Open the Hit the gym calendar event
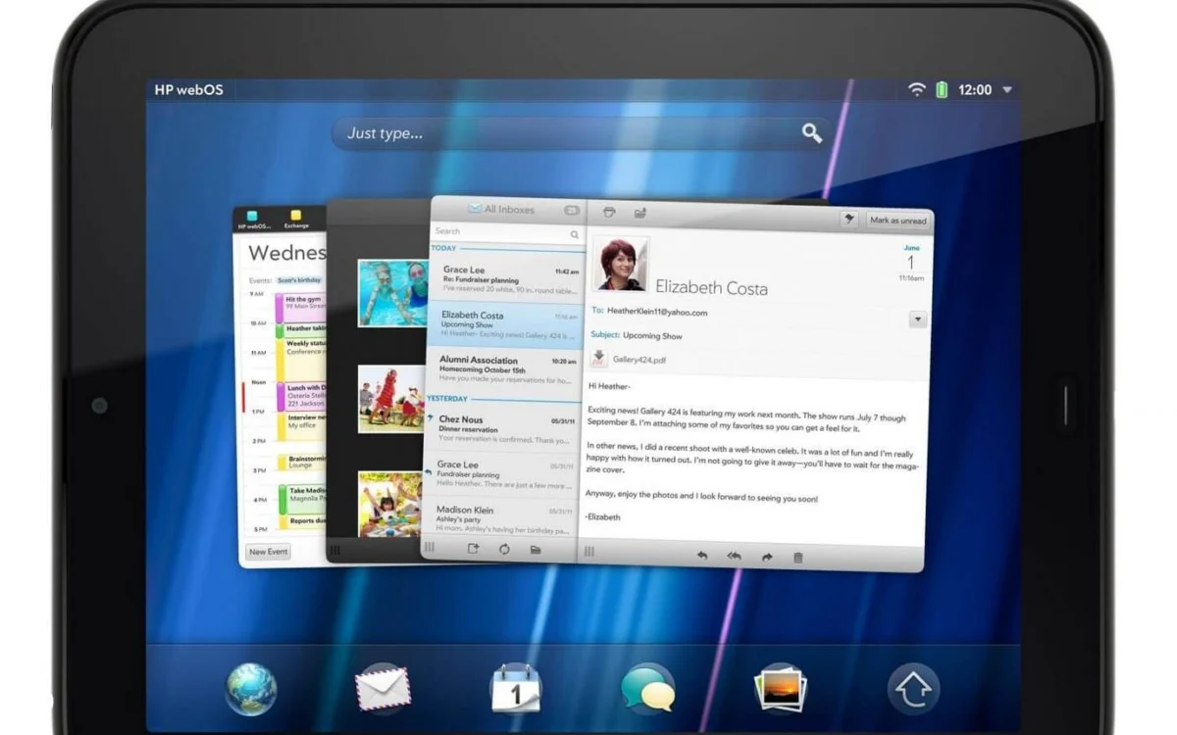Viewport: 1177px width, 735px height. pyautogui.click(x=300, y=307)
